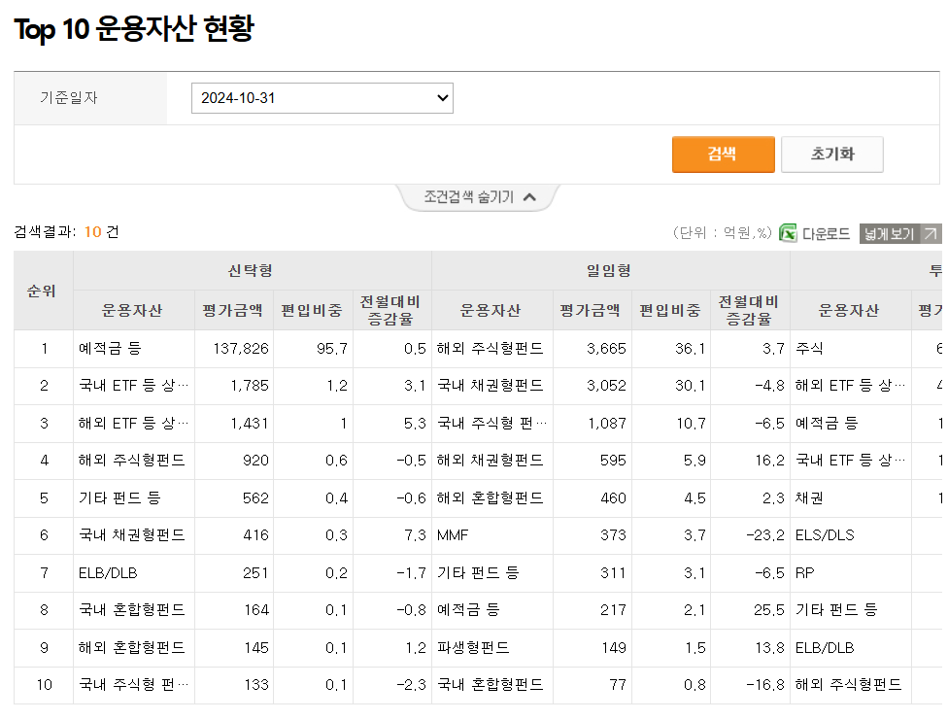Click the 순위 column header
Viewport: 948px width, 720px height.
tap(42, 291)
